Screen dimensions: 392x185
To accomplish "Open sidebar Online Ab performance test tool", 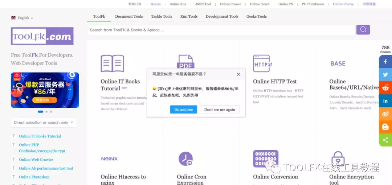I will coord(46,168).
